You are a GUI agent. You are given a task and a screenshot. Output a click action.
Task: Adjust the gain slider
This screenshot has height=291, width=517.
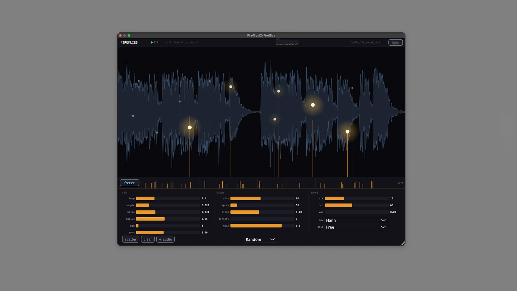point(262,226)
